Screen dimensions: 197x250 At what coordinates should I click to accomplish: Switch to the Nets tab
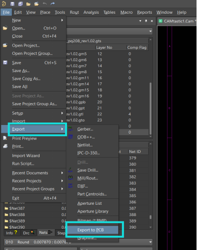(x=46, y=232)
